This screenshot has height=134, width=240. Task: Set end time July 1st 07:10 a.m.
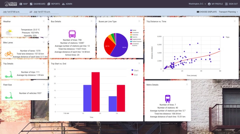pos(46,12)
